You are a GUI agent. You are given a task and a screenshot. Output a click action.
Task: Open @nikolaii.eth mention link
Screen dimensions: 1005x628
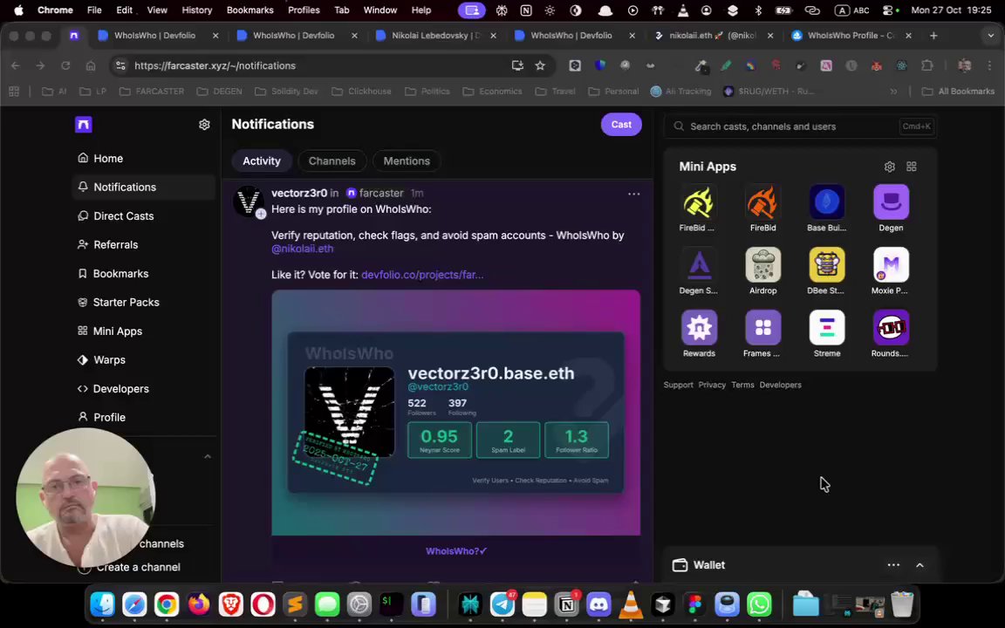coord(303,249)
